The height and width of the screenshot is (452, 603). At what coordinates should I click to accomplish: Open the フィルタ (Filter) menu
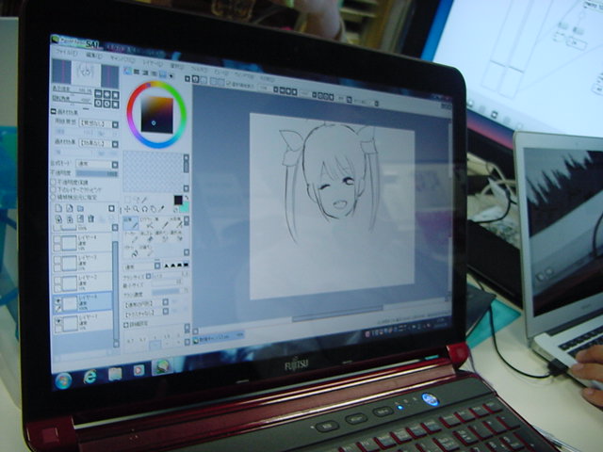[199, 69]
